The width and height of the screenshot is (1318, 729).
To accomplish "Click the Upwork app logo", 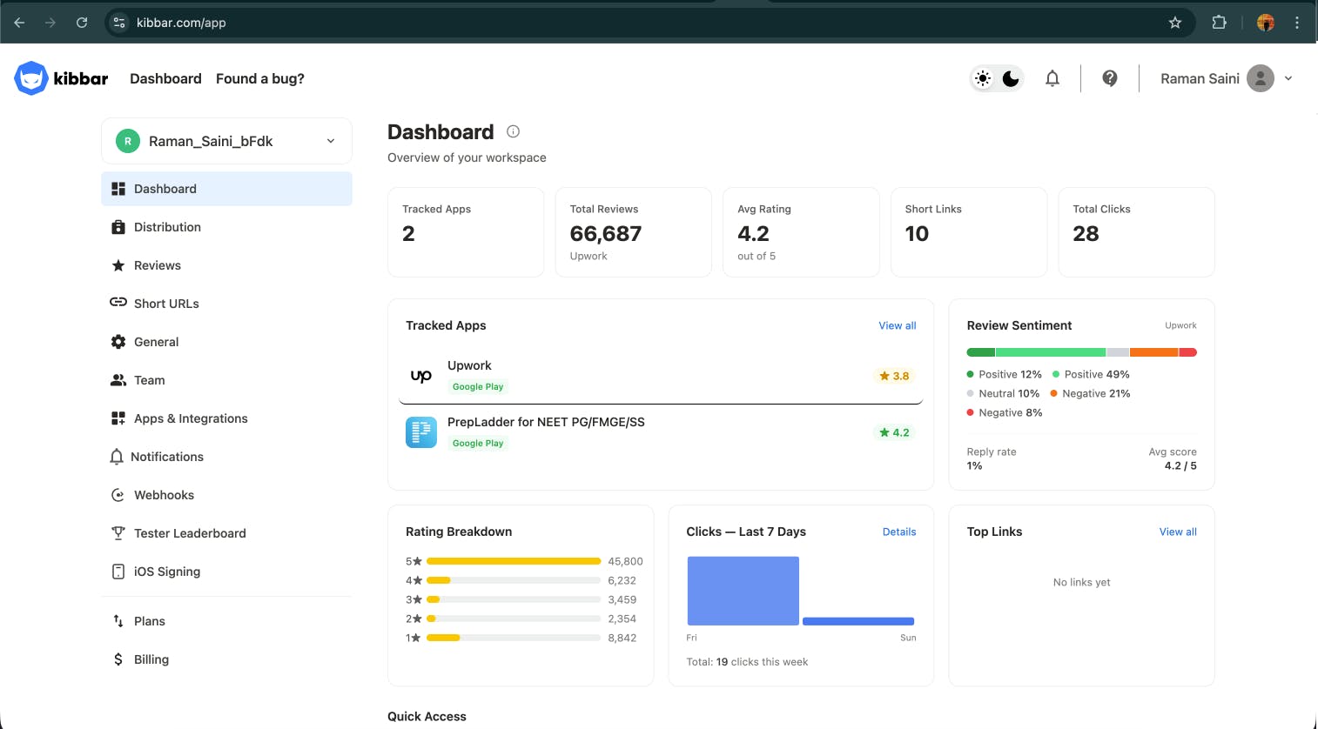I will tap(421, 376).
